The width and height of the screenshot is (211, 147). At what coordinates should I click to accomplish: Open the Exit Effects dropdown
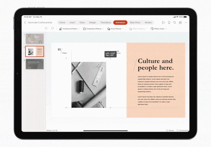[115, 29]
